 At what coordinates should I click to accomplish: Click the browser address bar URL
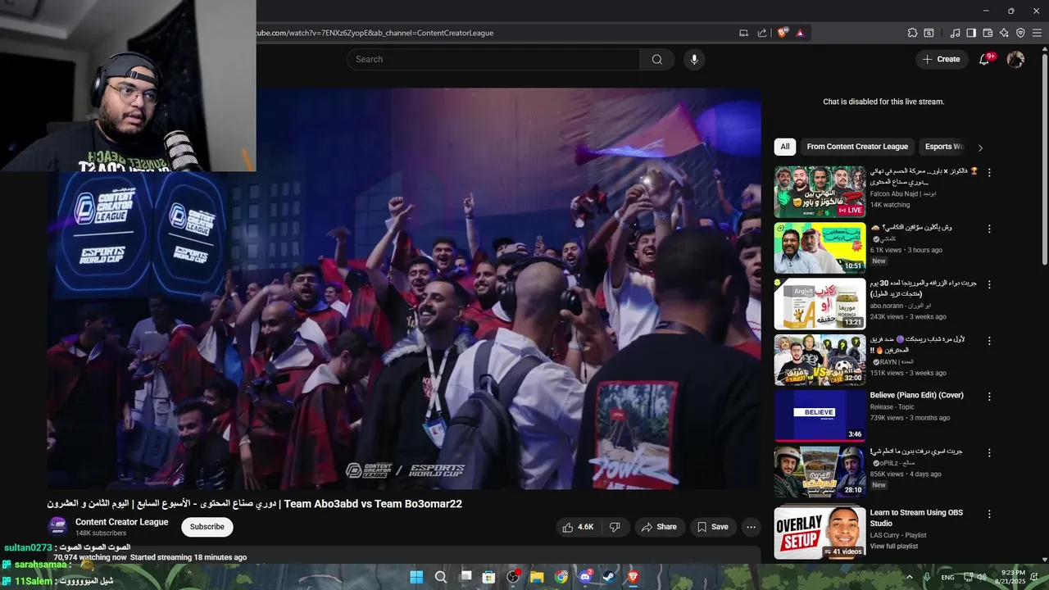375,33
